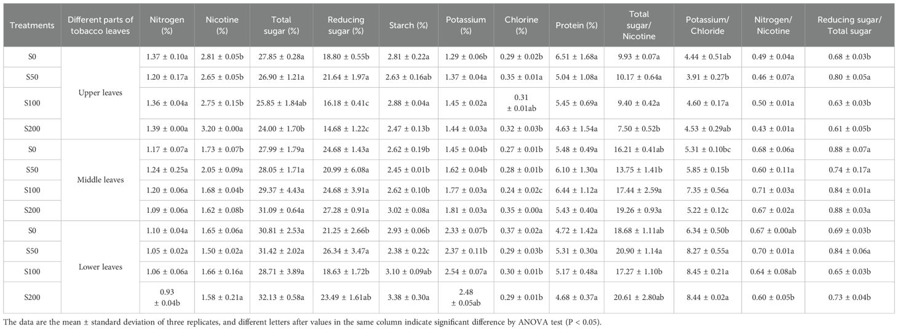898x330 pixels.
Task: Select the Potassium (%) column header
Action: point(466,26)
